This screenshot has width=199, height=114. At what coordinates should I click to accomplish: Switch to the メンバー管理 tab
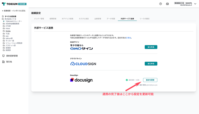39,19
